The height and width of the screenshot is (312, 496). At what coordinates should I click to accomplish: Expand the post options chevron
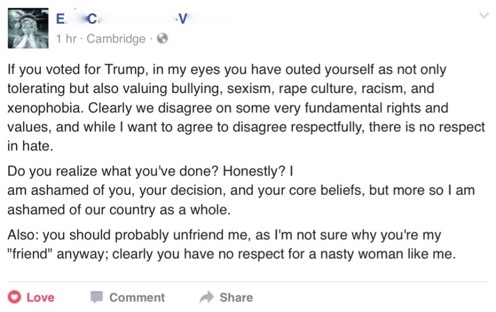484,17
